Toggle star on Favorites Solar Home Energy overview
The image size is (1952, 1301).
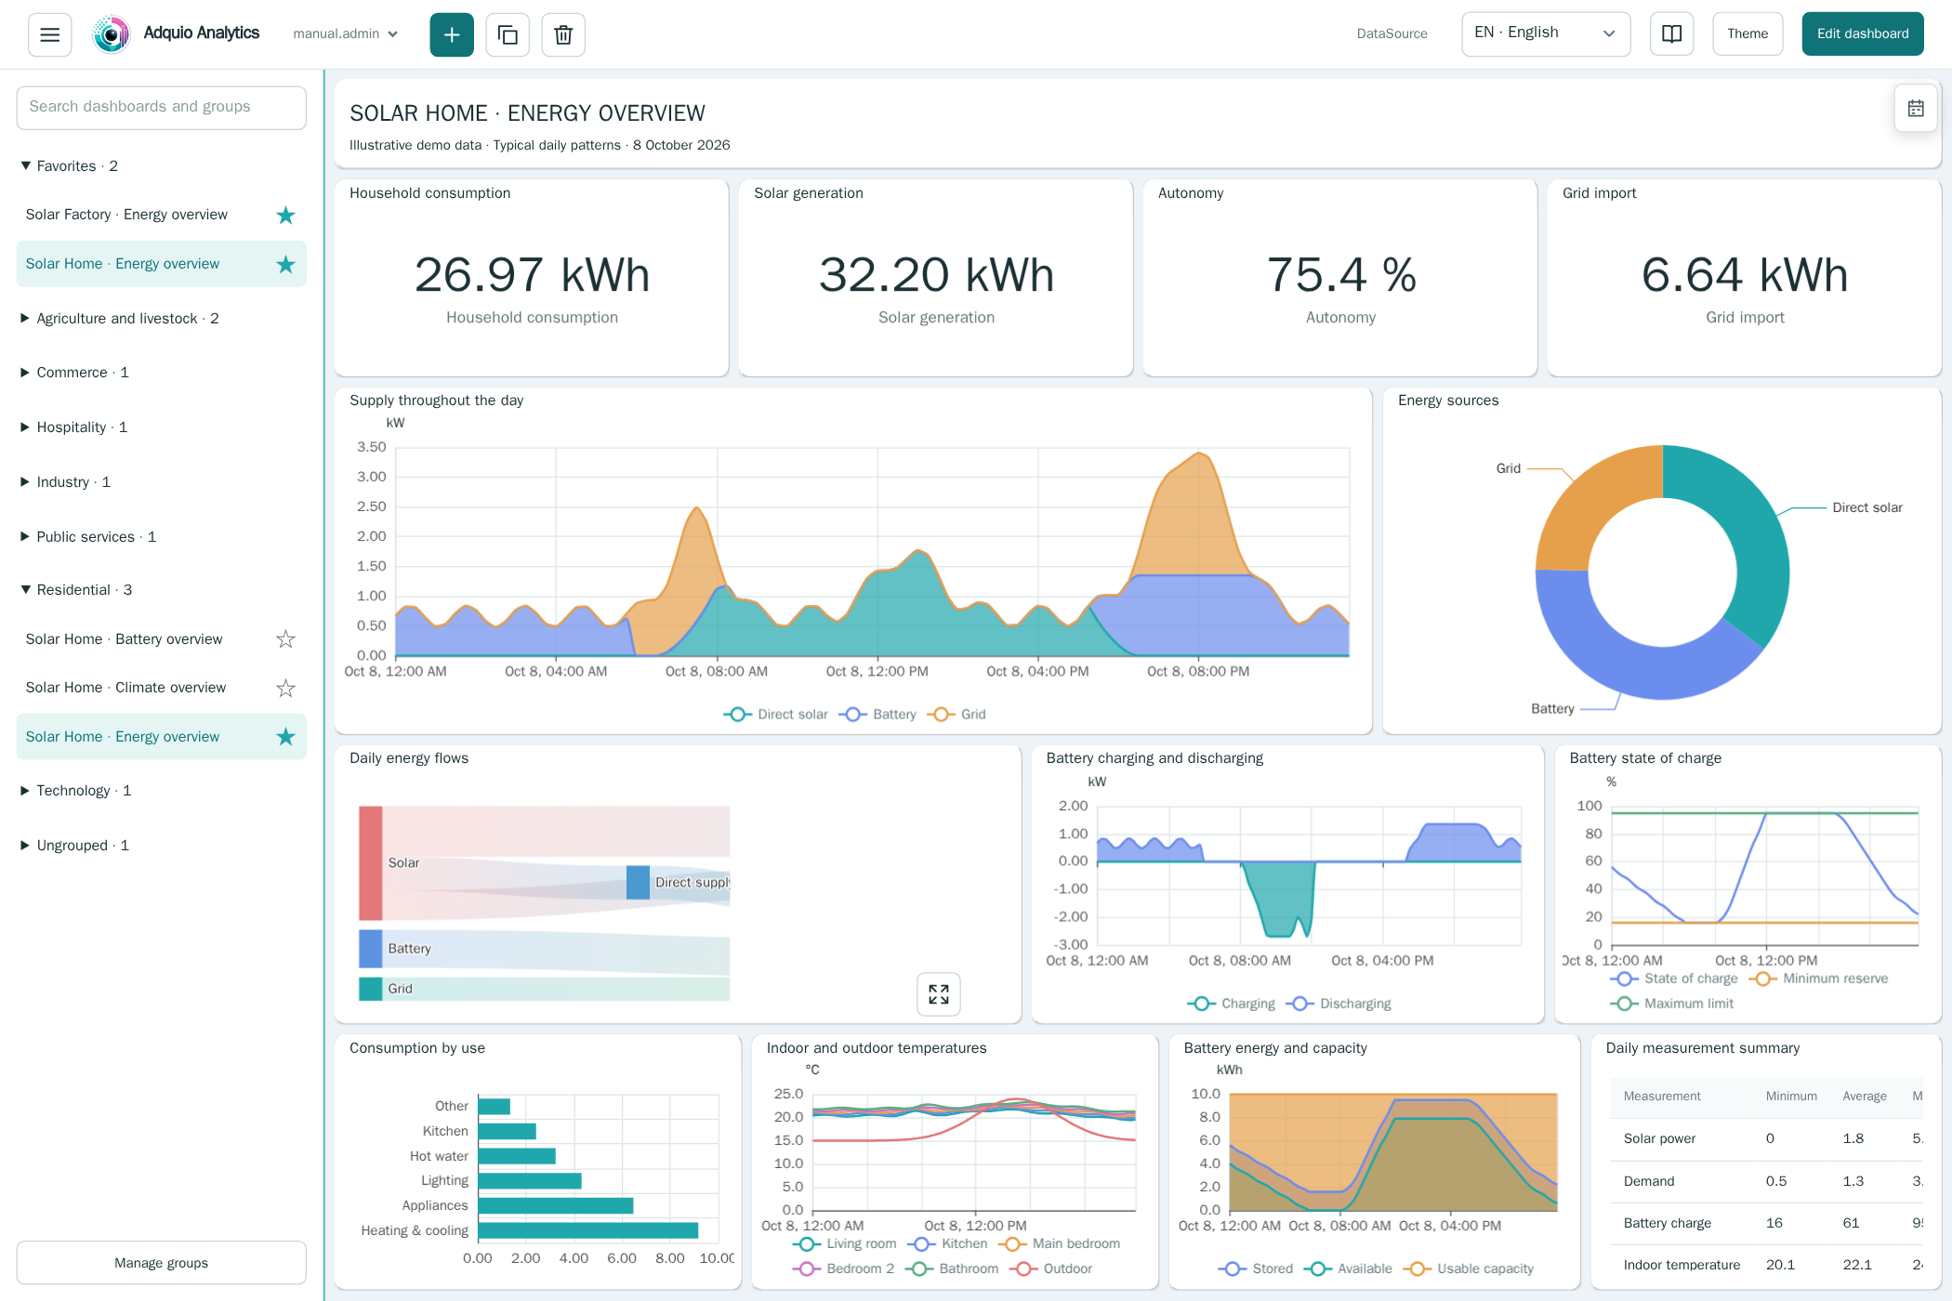coord(285,265)
